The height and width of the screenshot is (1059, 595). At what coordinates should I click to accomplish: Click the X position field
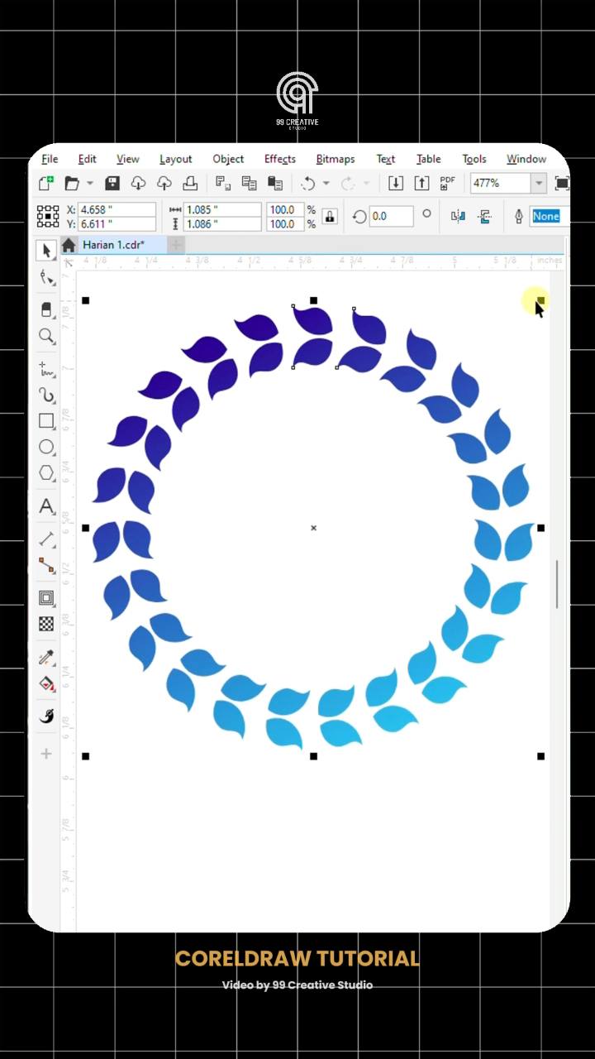[117, 210]
